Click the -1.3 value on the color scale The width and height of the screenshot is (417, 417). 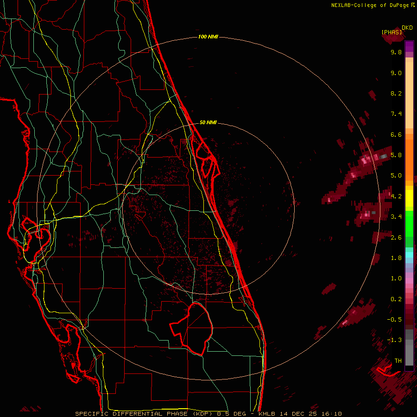pyautogui.click(x=394, y=340)
